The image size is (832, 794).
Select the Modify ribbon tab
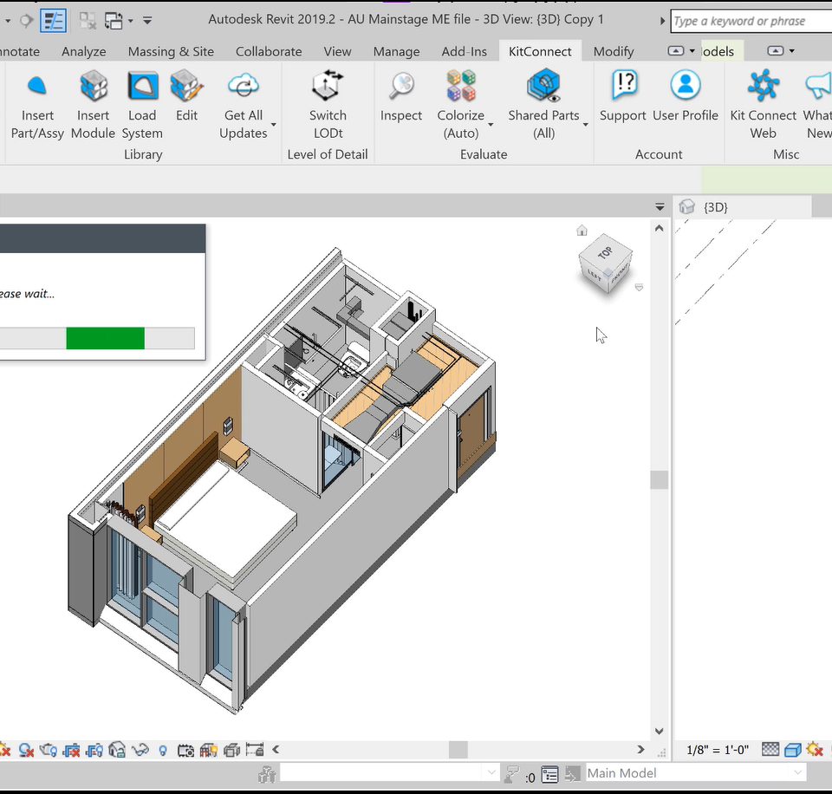tap(614, 51)
